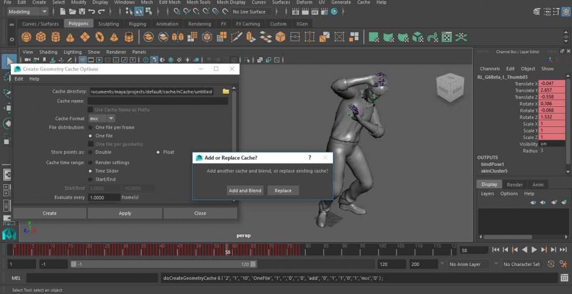572x294 pixels.
Task: Choose Double for store points
Action: tap(90, 152)
